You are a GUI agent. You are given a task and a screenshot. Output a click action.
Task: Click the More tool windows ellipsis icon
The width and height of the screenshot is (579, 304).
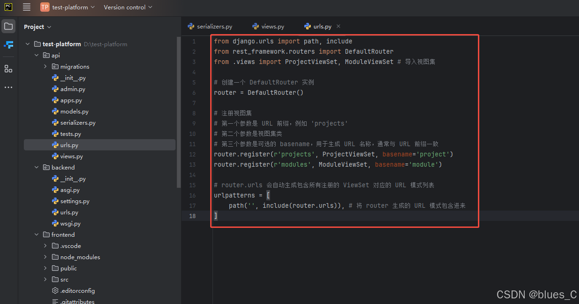(x=8, y=87)
